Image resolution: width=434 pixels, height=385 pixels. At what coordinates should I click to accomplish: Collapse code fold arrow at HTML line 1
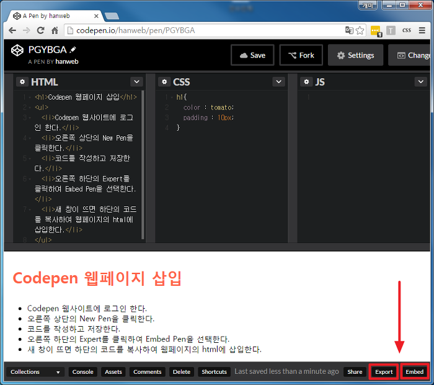point(30,97)
